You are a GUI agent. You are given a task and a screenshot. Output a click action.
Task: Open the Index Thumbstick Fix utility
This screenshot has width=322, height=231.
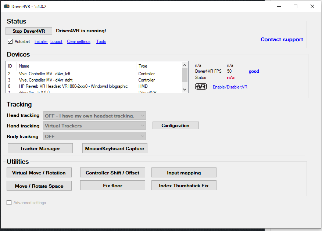tap(183, 185)
